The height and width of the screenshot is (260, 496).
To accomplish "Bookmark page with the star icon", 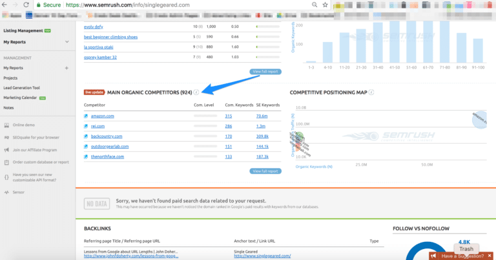I will tap(325, 5).
